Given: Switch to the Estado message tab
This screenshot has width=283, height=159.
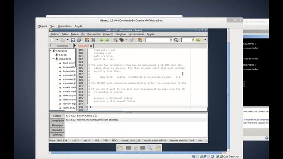Looking at the screenshot, I should pyautogui.click(x=57, y=116).
